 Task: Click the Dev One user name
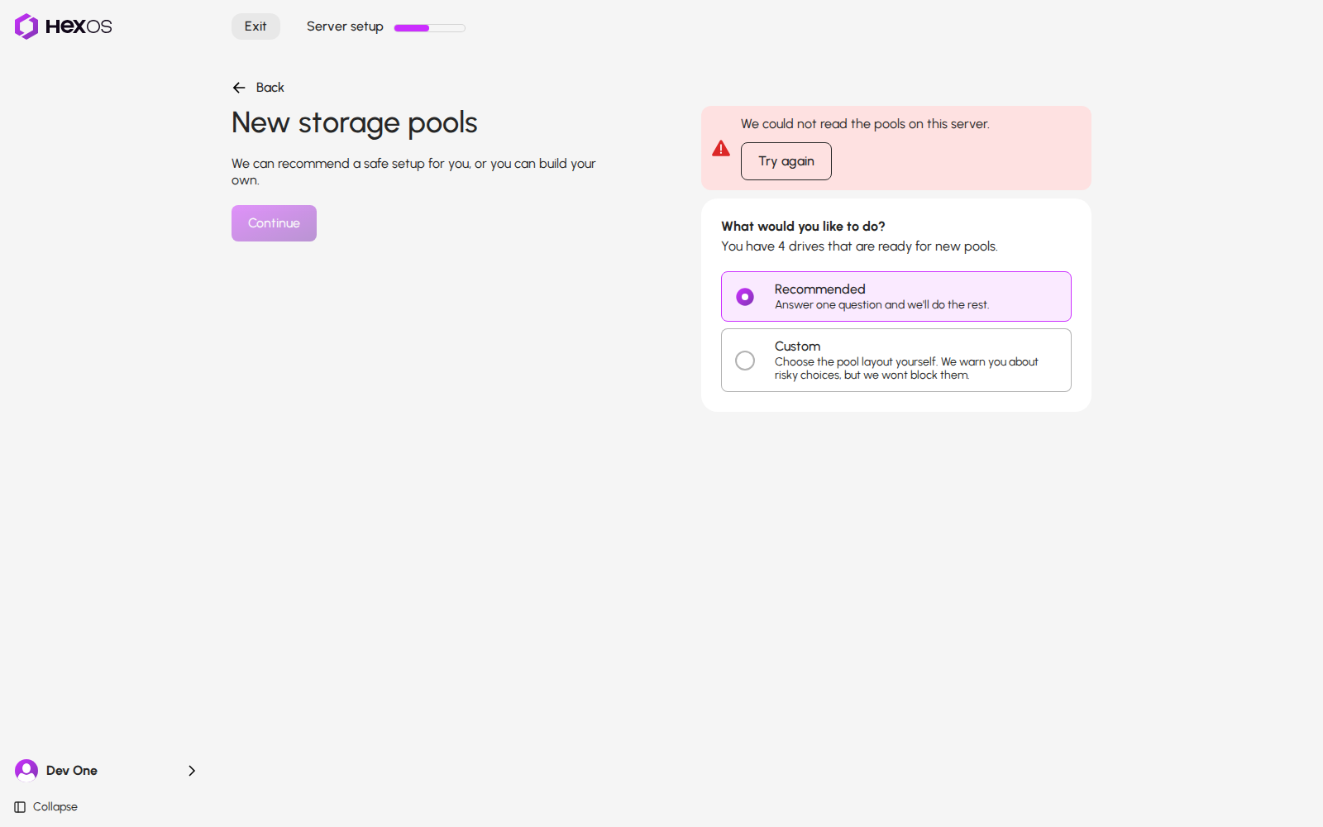(72, 771)
